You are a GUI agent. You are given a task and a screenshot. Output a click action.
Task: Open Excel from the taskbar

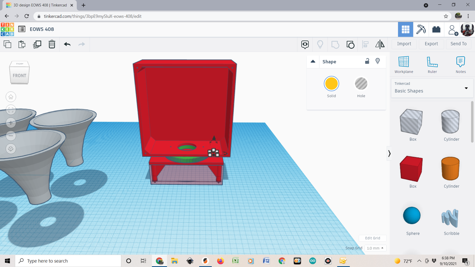(x=235, y=261)
